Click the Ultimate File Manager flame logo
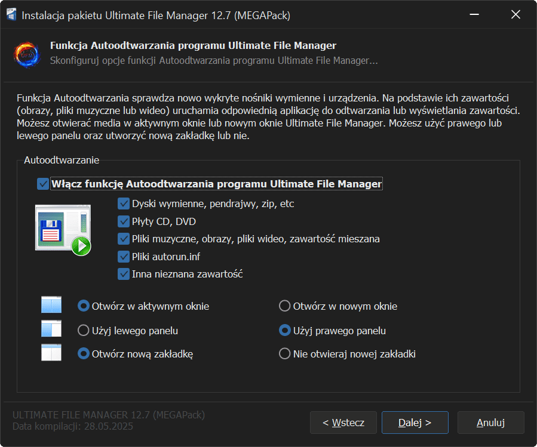Screen dimensions: 537x447 pyautogui.click(x=26, y=53)
